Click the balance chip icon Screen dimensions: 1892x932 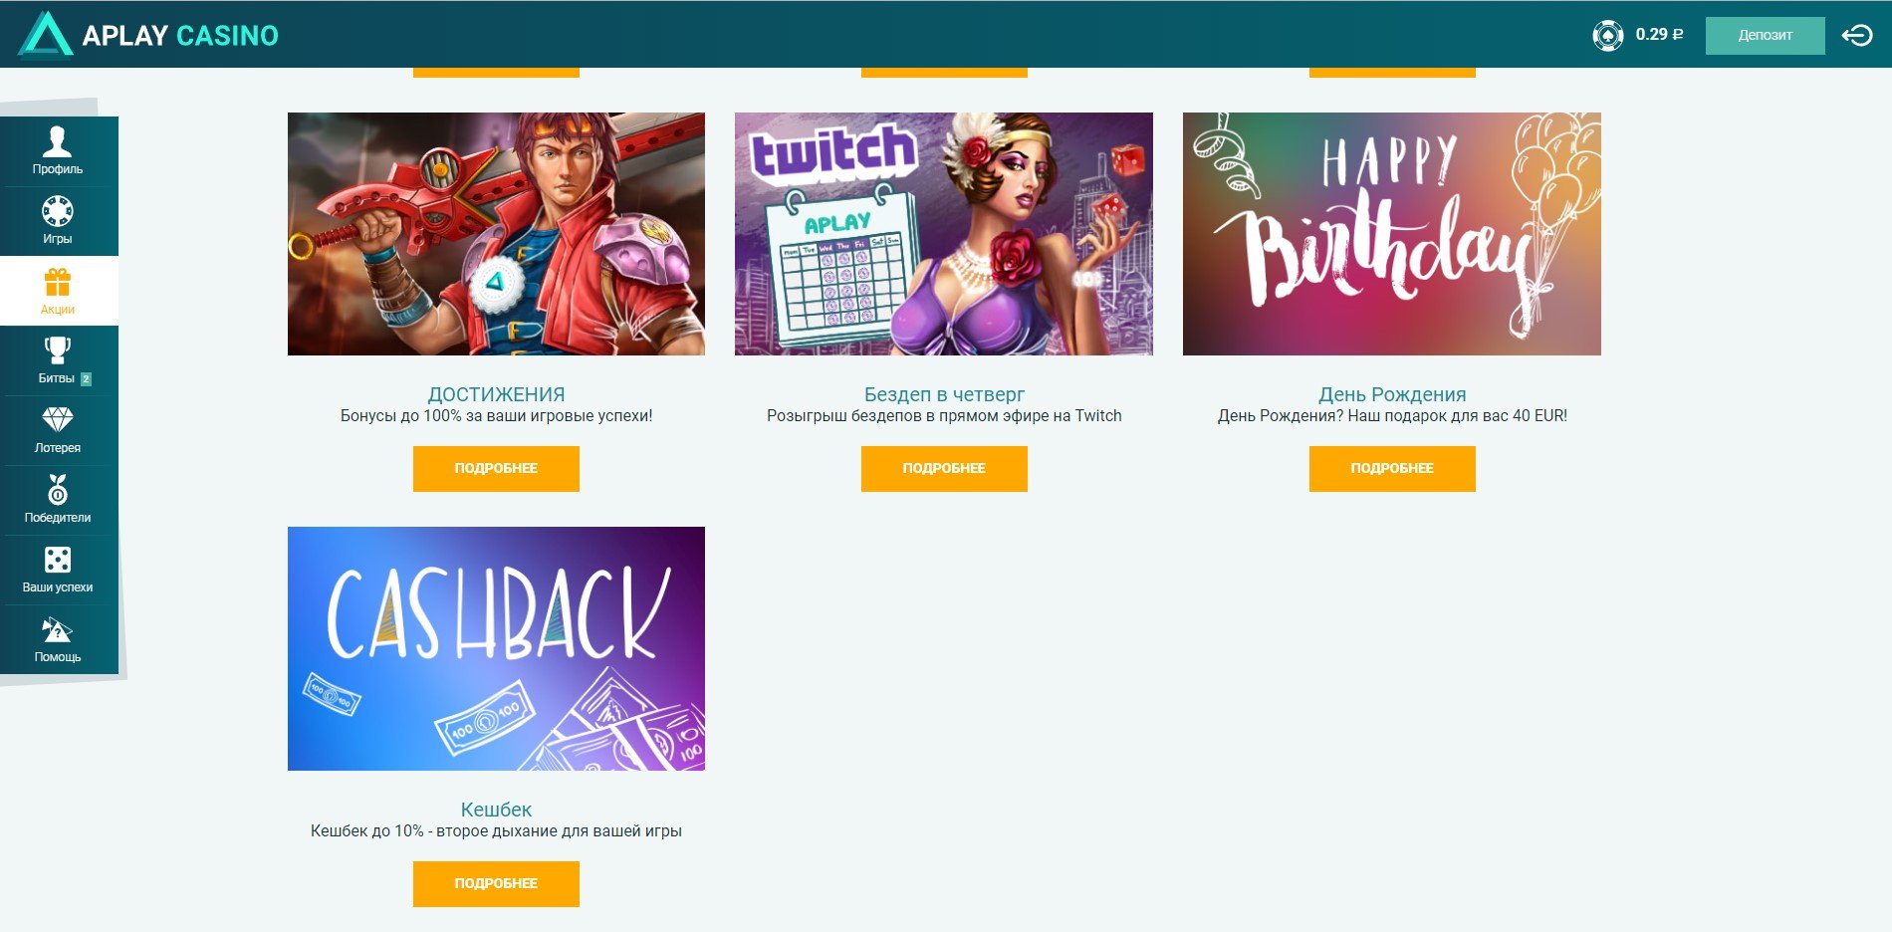click(x=1608, y=35)
